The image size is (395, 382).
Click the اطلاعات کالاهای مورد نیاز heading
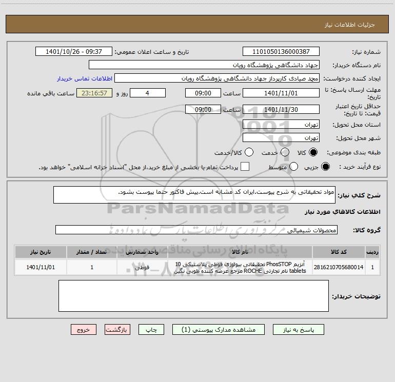tap(343, 212)
